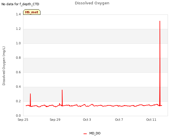Screen dimensions: 185x139
Task: Click the Oct 3 x-axis tick label
Action: coord(87,120)
